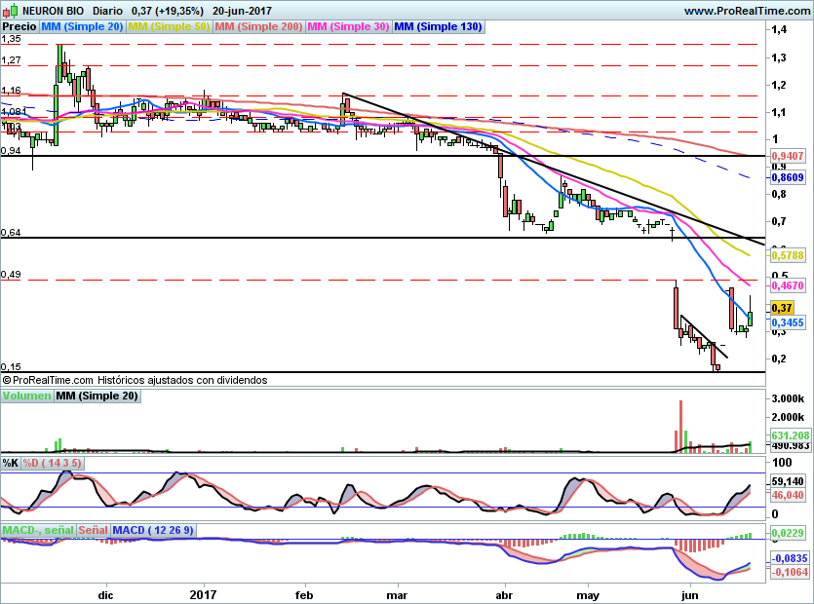This screenshot has width=814, height=604.
Task: Select the yellow MM (Simple 50) legend
Action: [x=169, y=27]
